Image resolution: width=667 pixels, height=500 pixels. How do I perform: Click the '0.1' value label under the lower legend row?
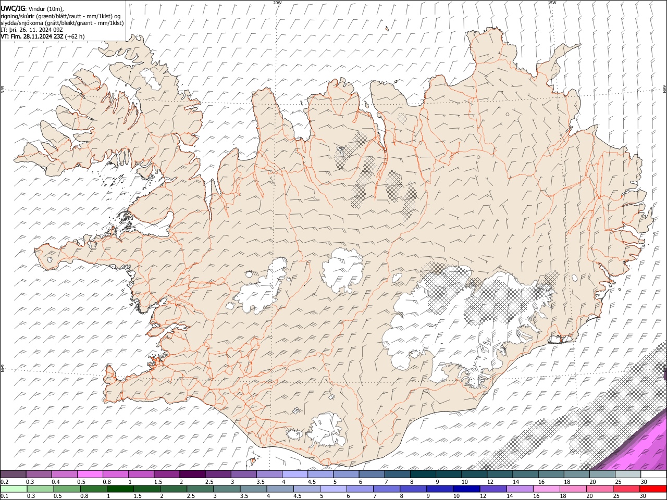pos(4,496)
